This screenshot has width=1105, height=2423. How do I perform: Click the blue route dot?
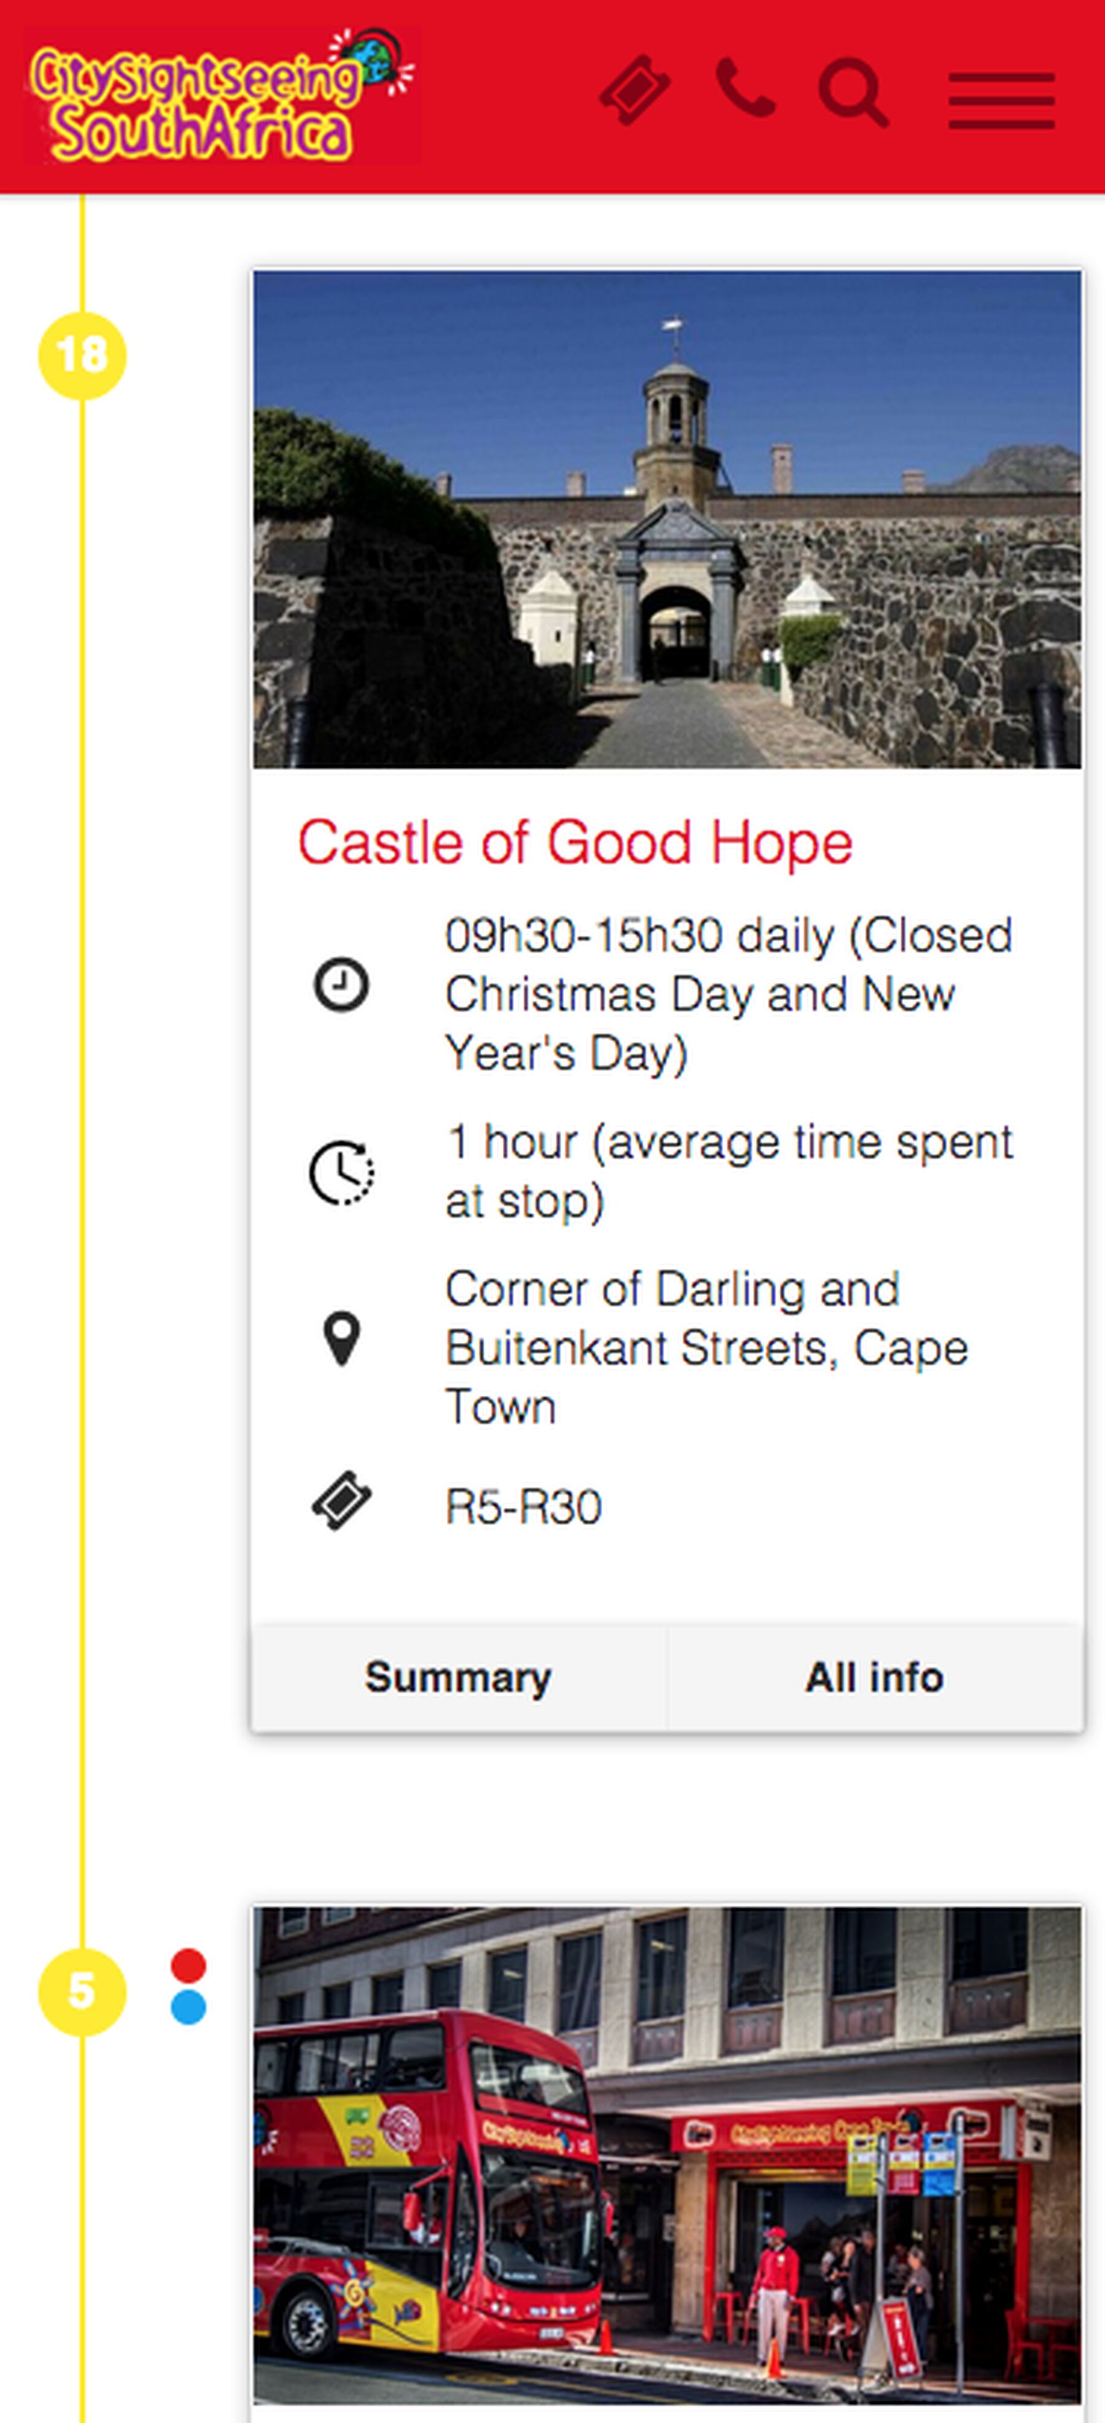point(188,2005)
